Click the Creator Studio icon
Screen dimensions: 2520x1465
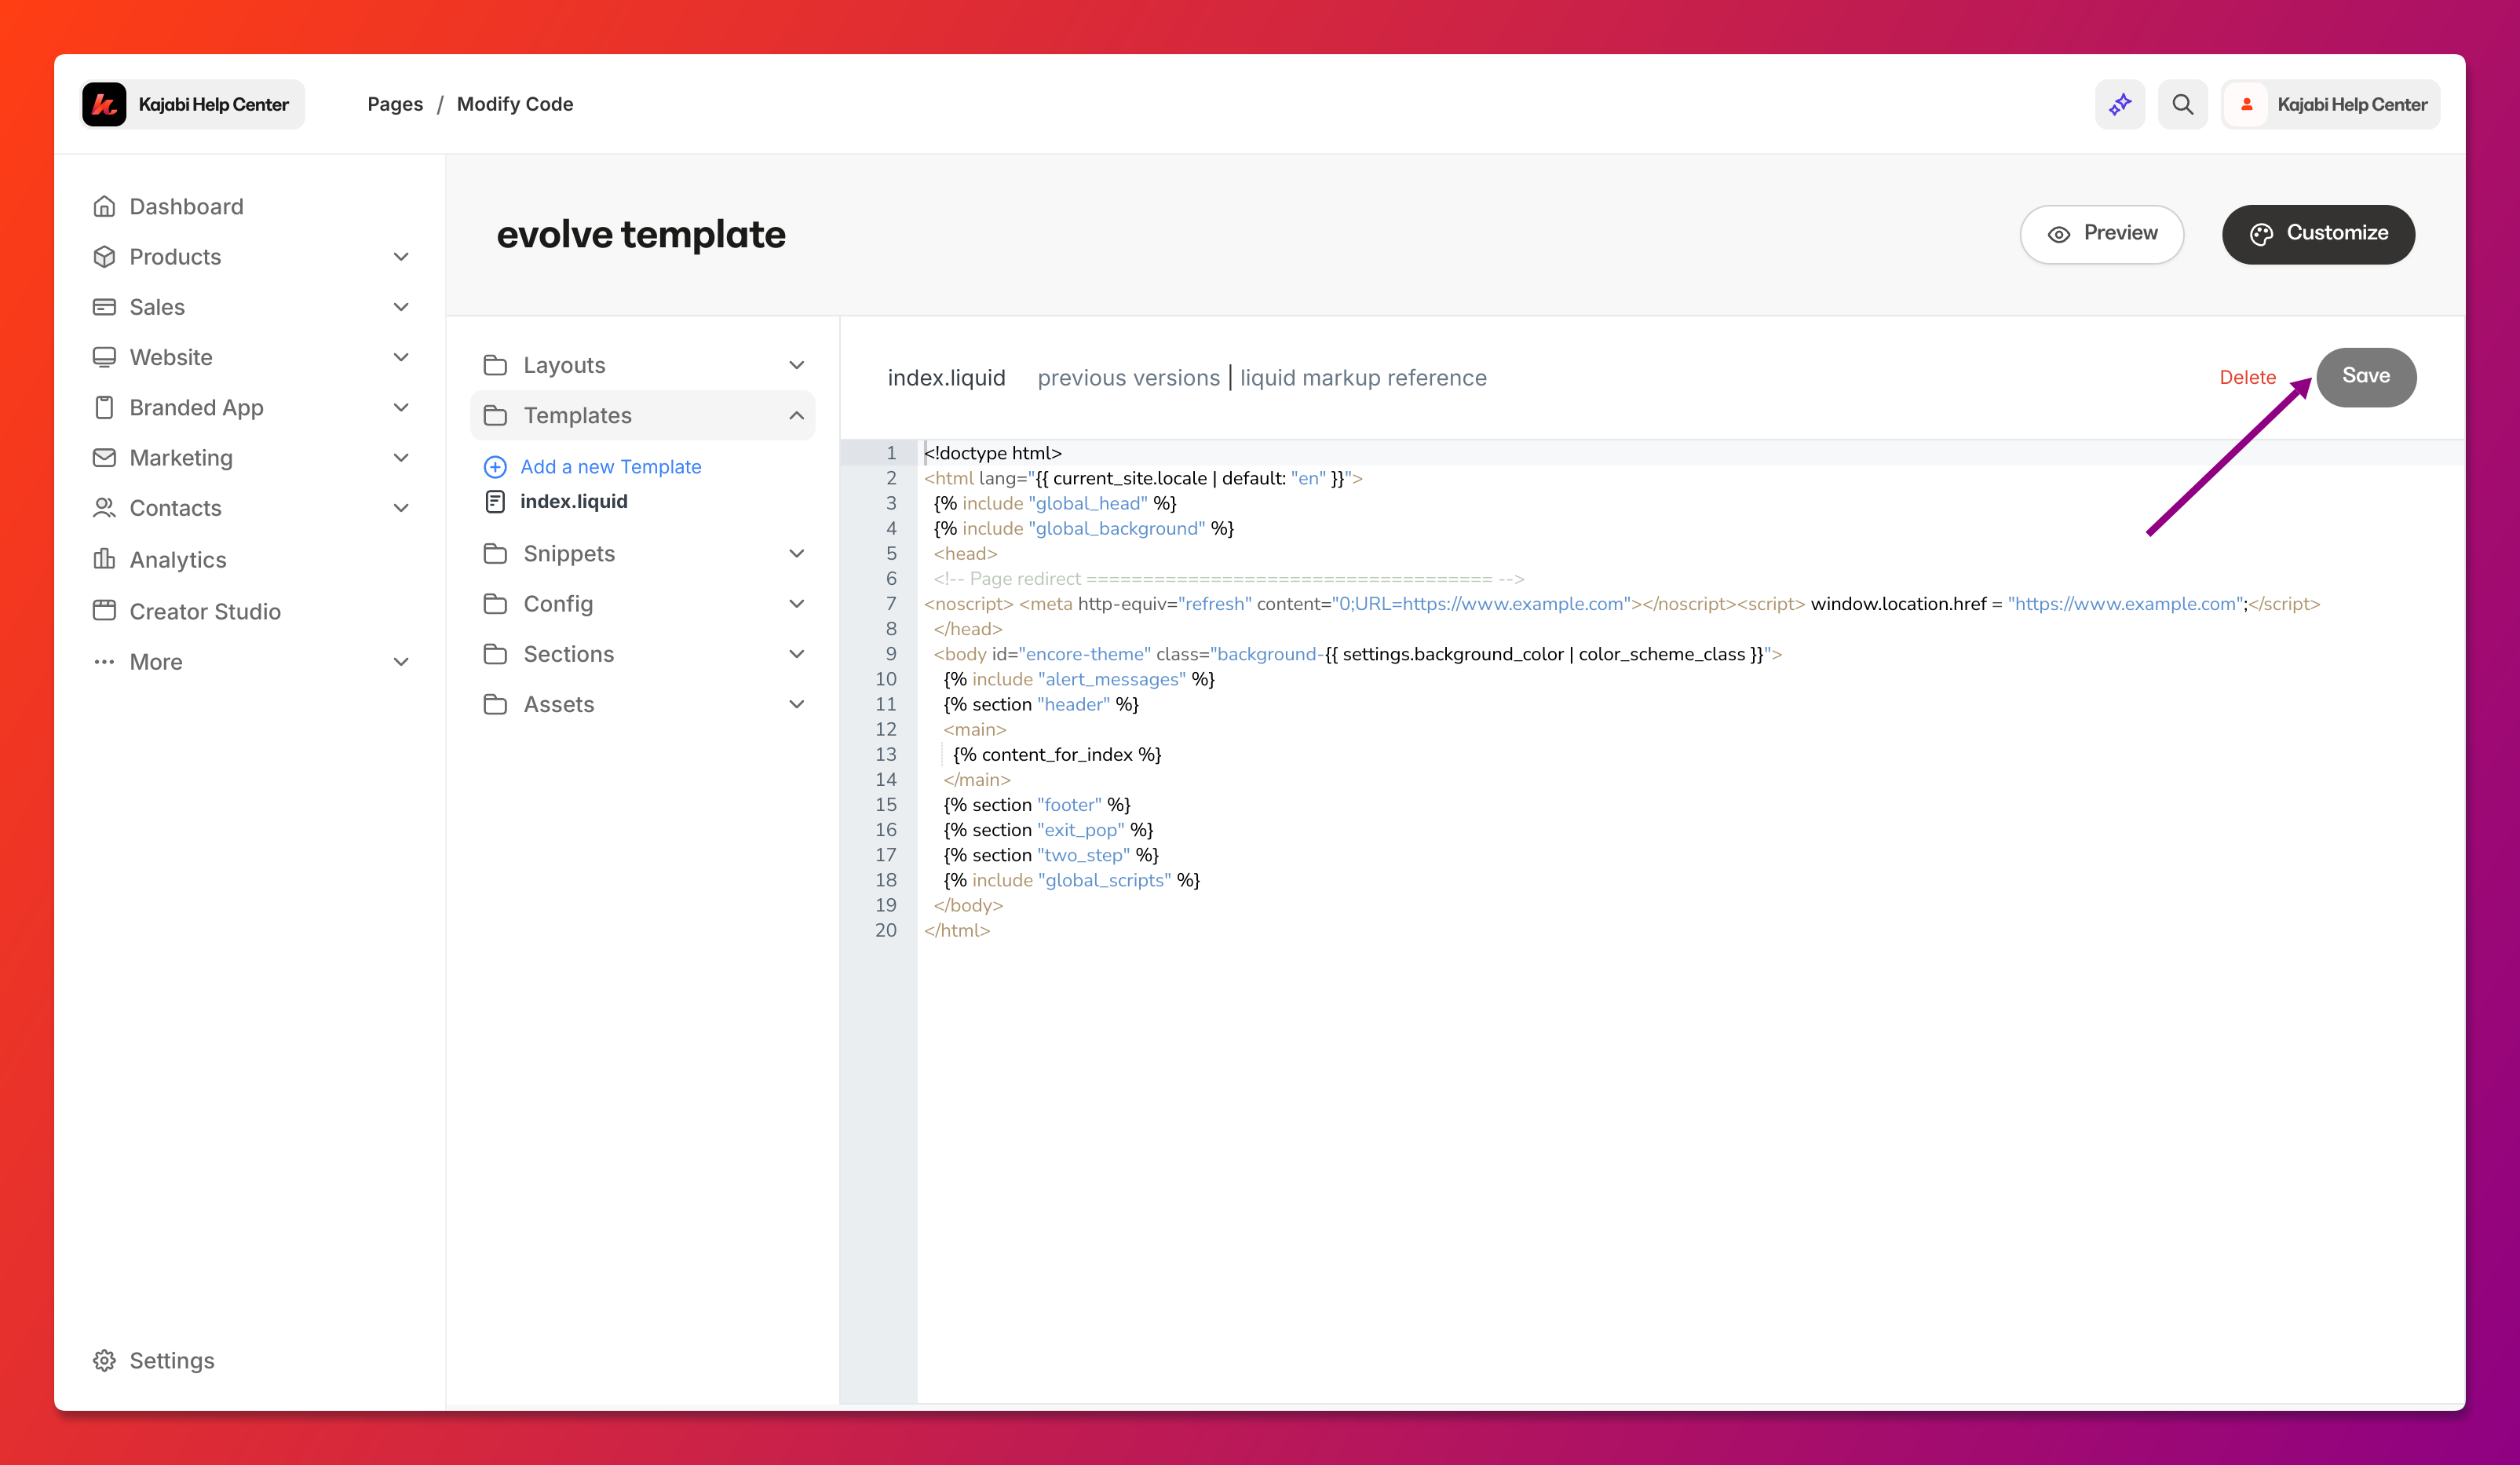pyautogui.click(x=104, y=610)
